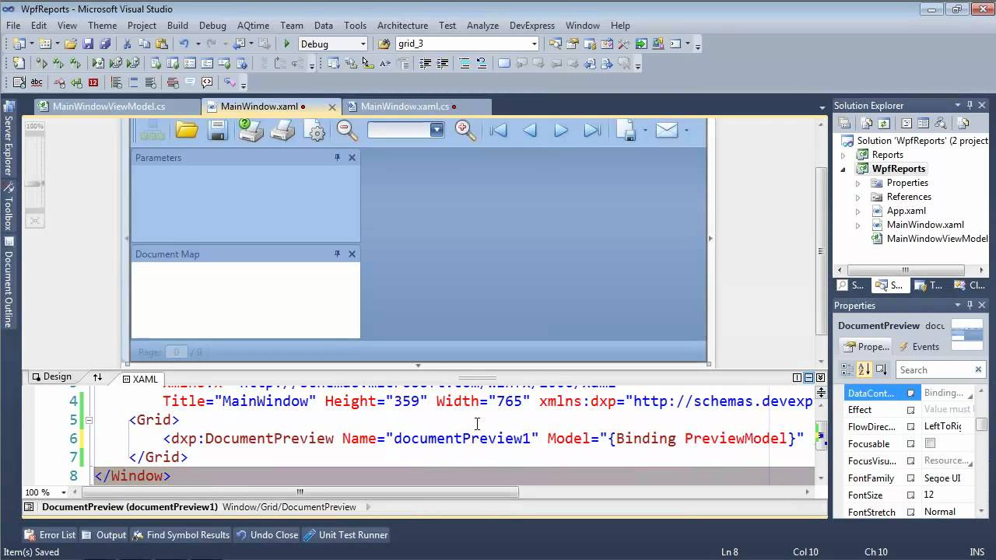Viewport: 996px width, 560px height.
Task: Expand the References node
Action: click(858, 197)
